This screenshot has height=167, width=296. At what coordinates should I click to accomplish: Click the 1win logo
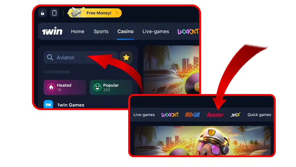coord(52,31)
